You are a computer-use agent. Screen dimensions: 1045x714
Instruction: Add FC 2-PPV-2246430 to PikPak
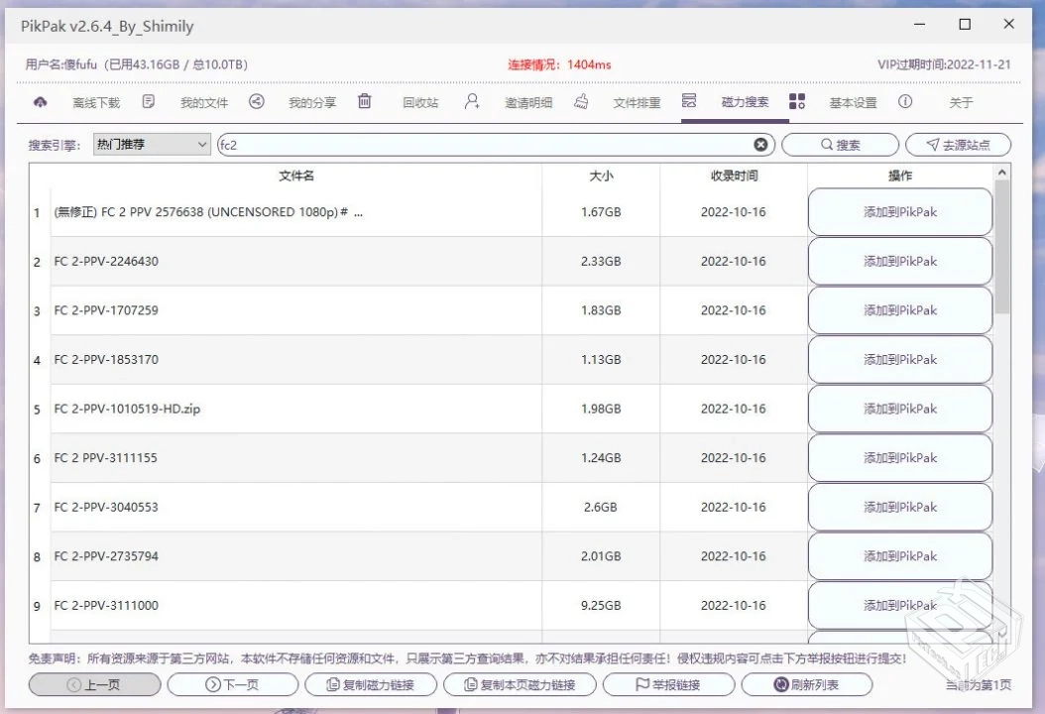click(899, 262)
